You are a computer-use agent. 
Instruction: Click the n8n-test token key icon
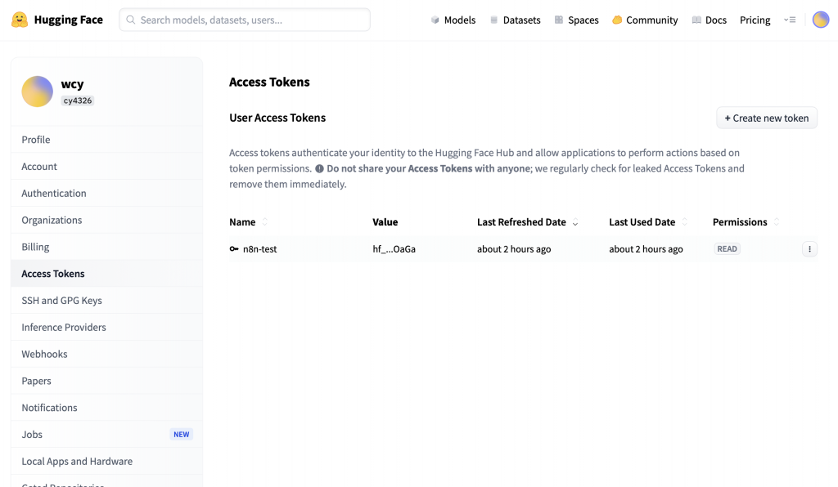coord(234,249)
